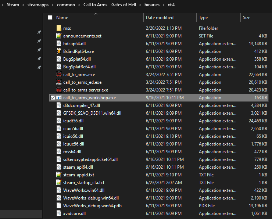Click the call_to_arms_ed.exe editor icon

(x=59, y=82)
